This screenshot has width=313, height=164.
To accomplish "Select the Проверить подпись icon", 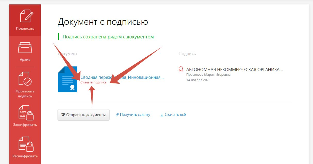I will point(25,79).
